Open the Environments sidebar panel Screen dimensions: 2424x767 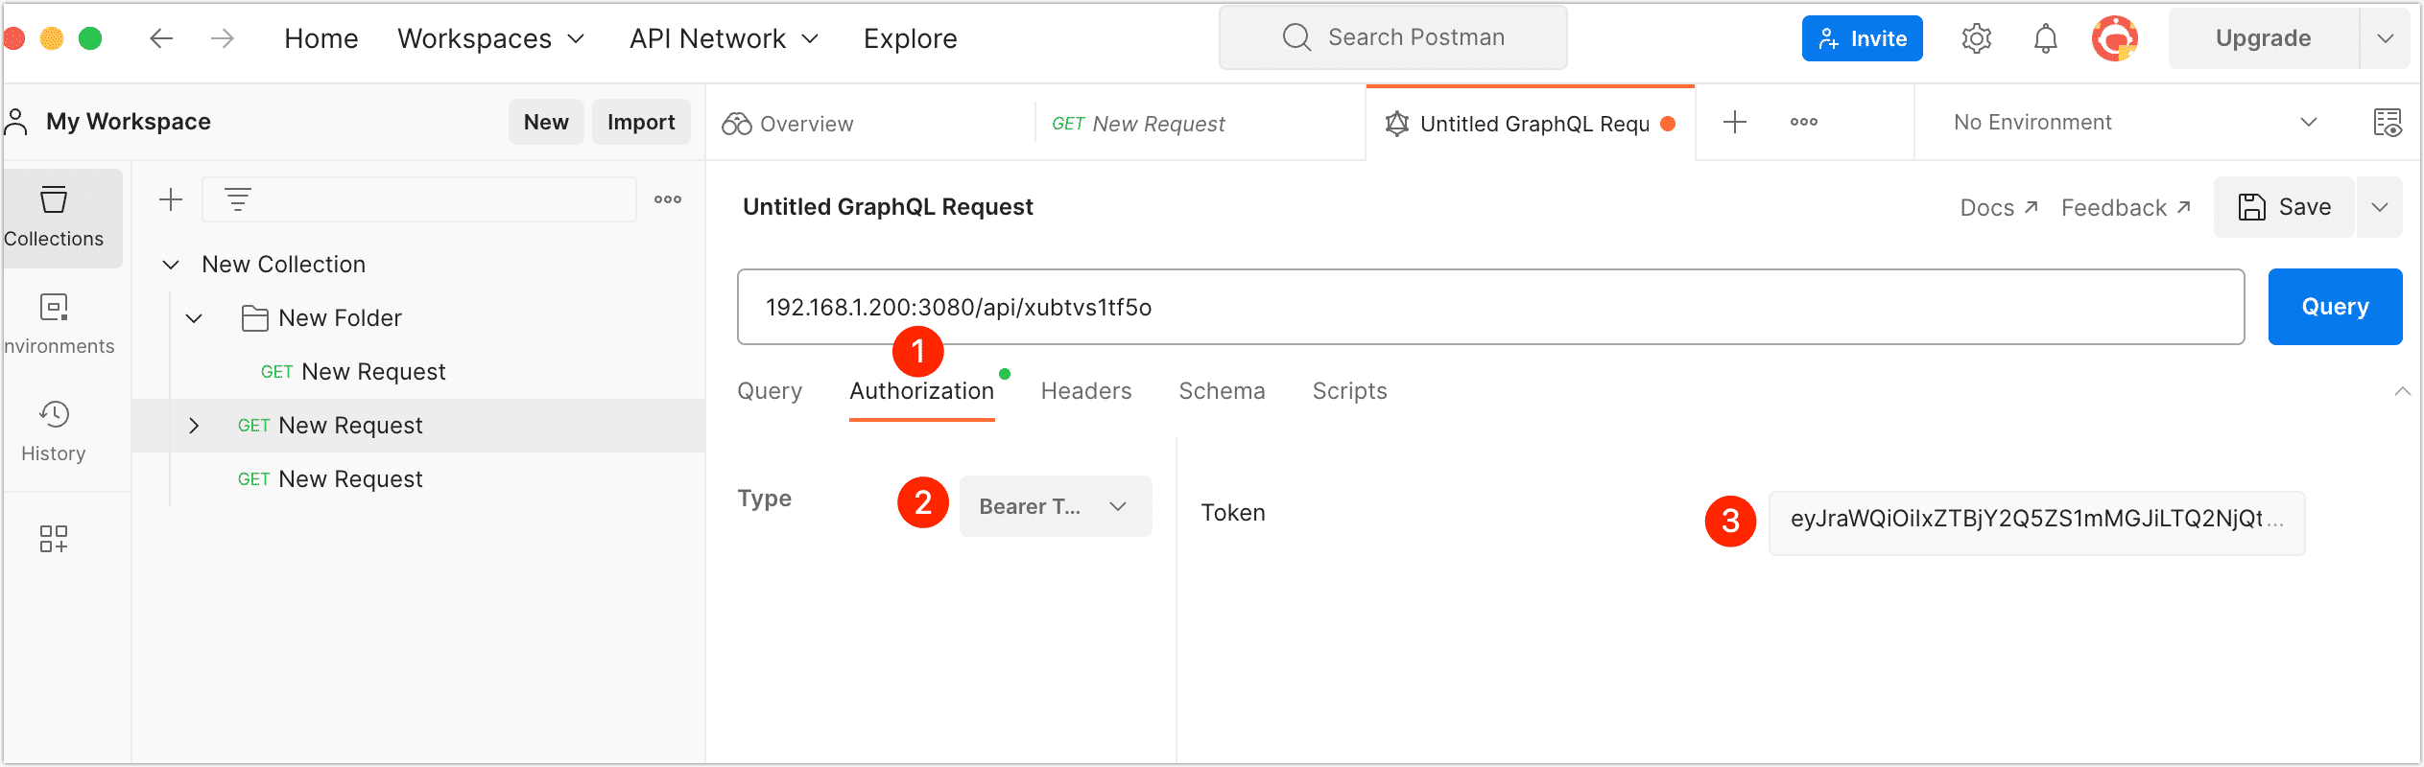click(55, 324)
